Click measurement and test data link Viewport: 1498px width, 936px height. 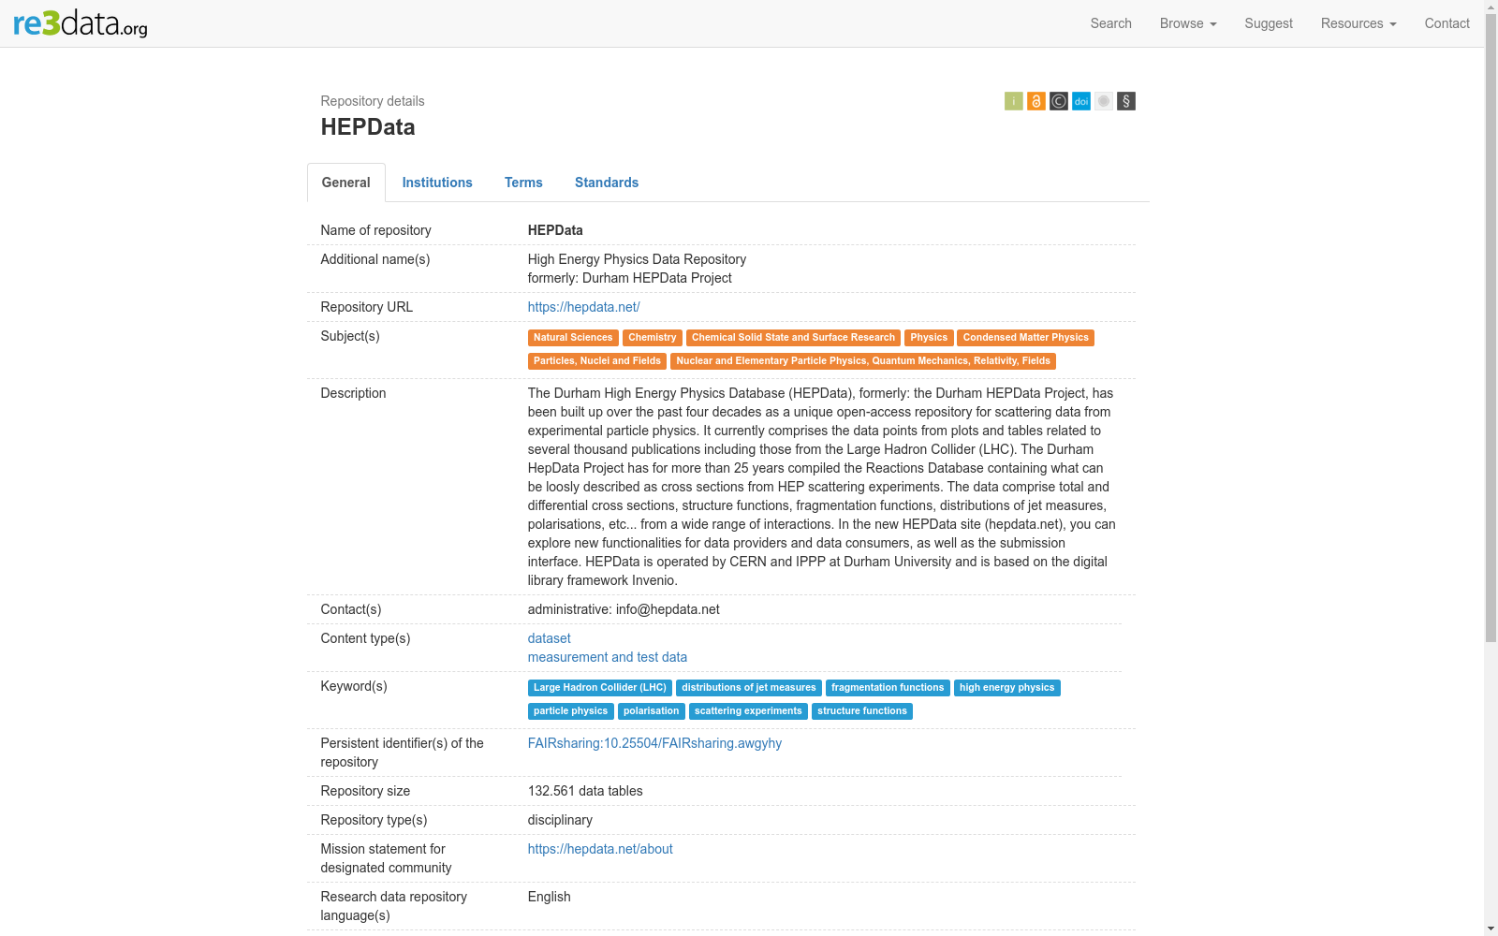608,657
